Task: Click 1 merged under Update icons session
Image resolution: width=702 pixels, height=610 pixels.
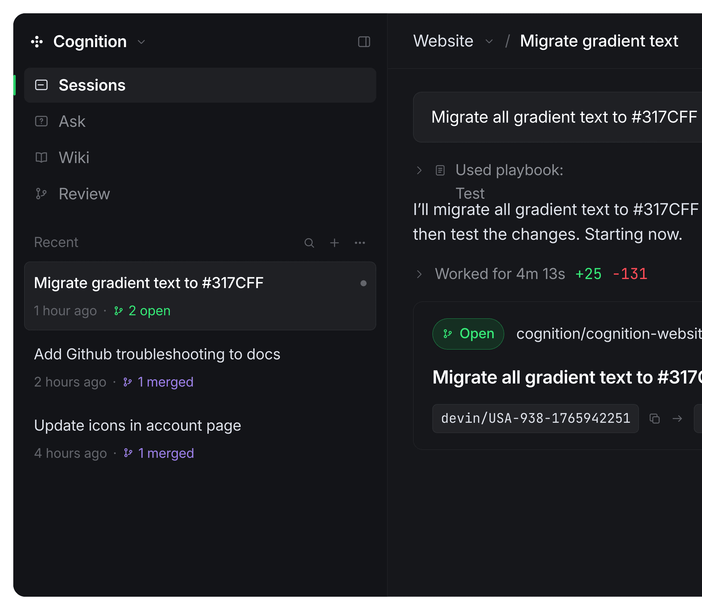Action: (159, 453)
